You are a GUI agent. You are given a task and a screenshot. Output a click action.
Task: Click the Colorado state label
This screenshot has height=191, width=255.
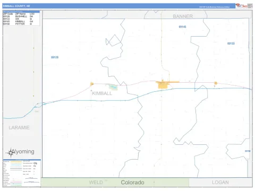132,183
